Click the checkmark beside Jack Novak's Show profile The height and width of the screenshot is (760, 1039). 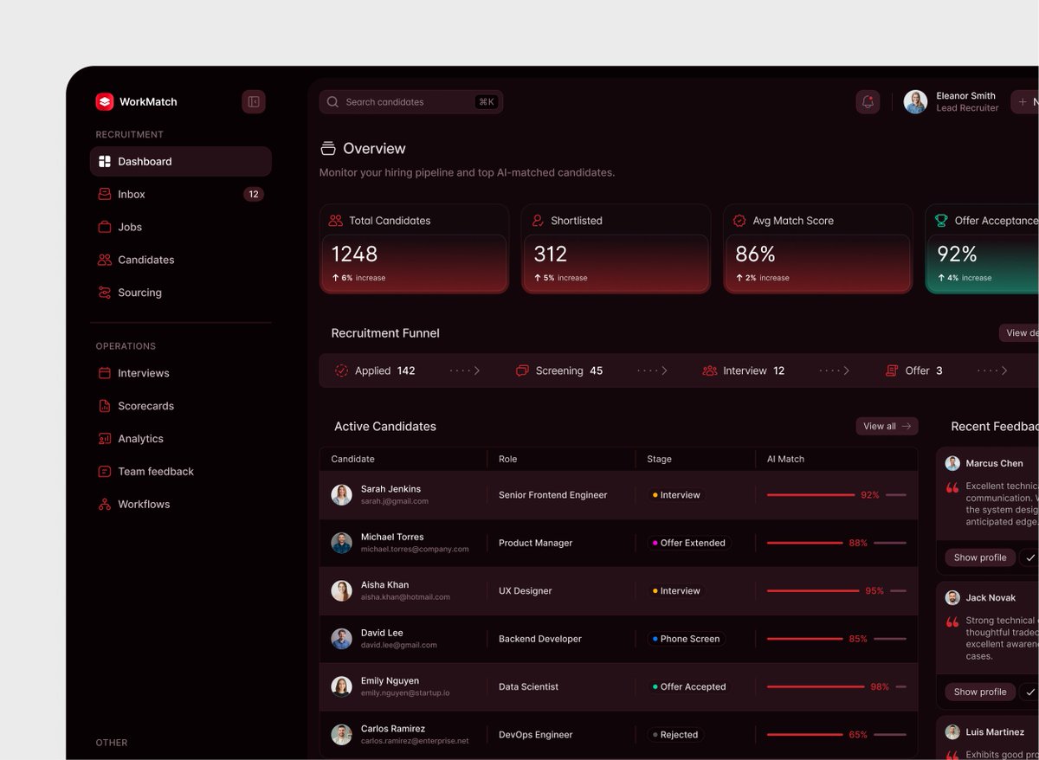point(1029,692)
